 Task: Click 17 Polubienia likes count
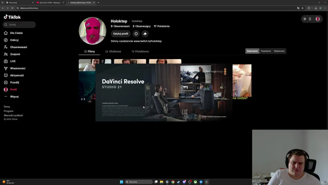coord(161,26)
